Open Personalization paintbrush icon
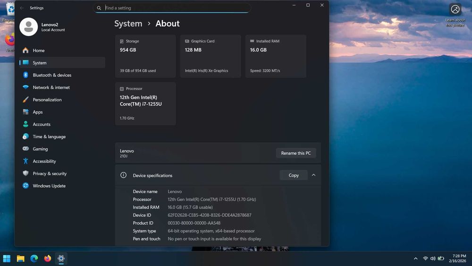The image size is (472, 266). (25, 99)
